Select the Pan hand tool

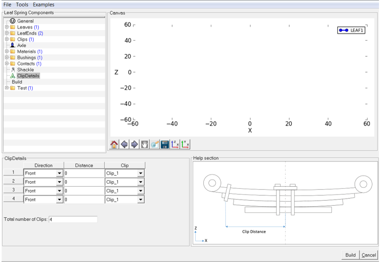click(145, 145)
